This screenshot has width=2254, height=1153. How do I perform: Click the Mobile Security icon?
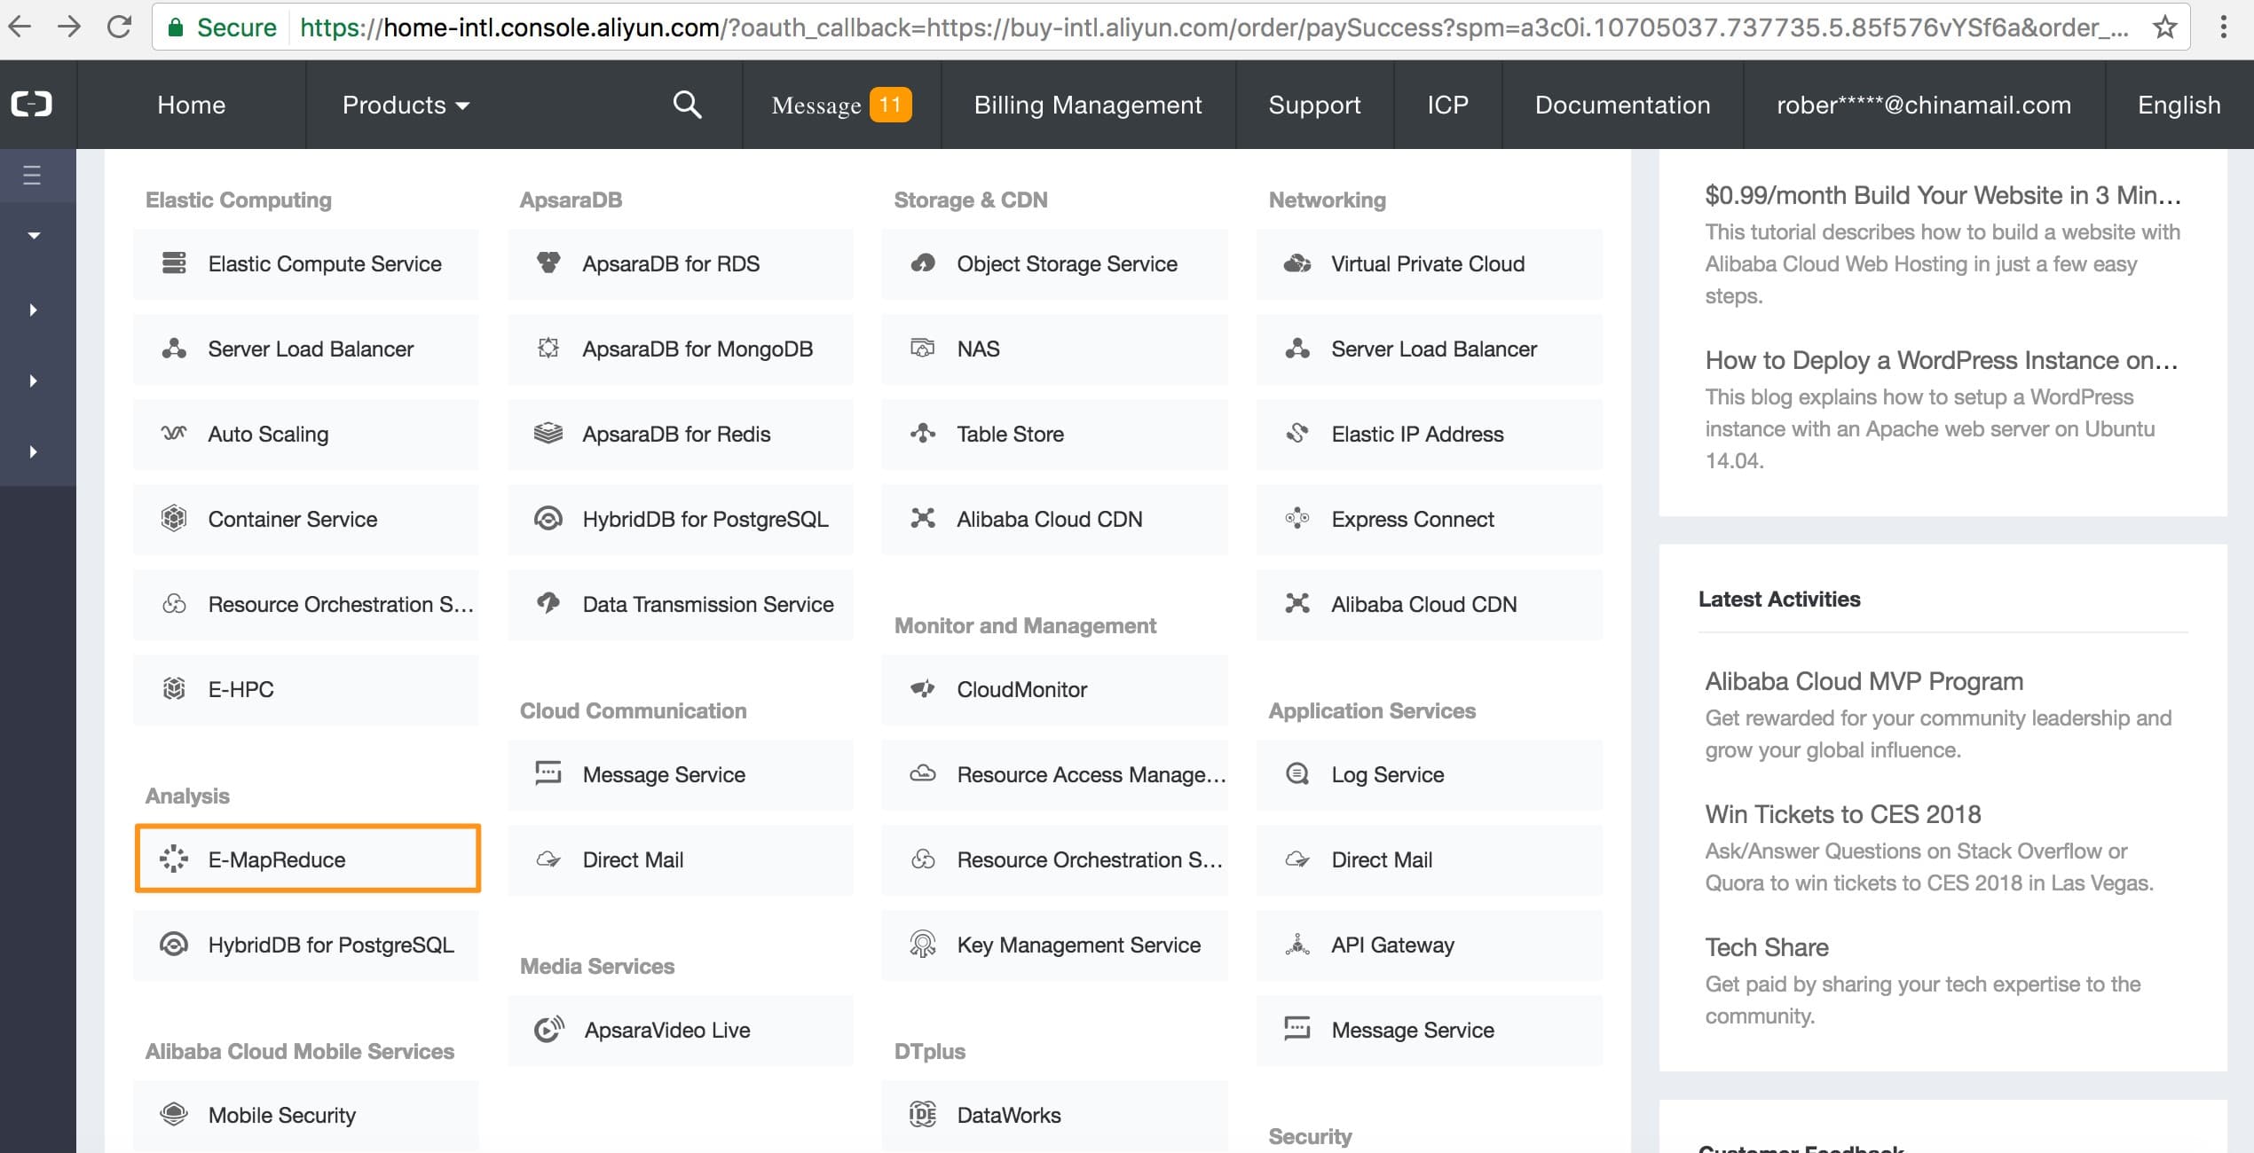174,1114
